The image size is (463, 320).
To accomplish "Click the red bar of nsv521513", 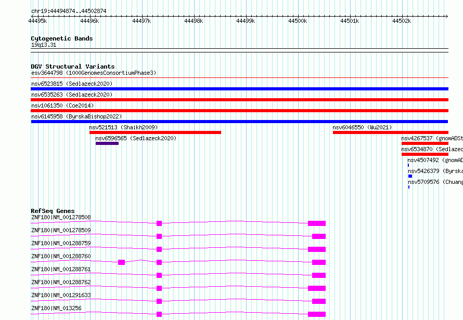I will pyautogui.click(x=156, y=132).
